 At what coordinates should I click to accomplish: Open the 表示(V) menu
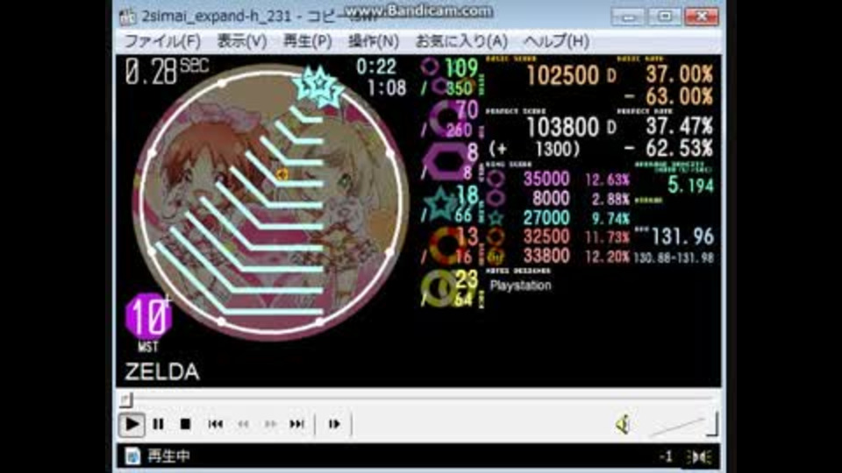(242, 41)
